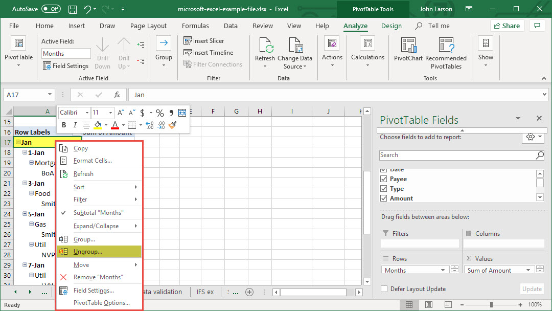Switch to the Design ribbon tab
The height and width of the screenshot is (311, 552).
[x=391, y=26]
